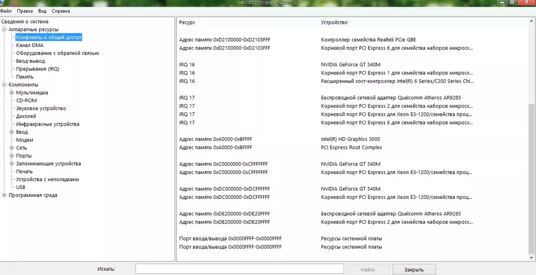This screenshot has height=275, width=536.
Task: Select IRQ 16 Расширенный хост-контроллер Intel row
Action: [x=352, y=81]
